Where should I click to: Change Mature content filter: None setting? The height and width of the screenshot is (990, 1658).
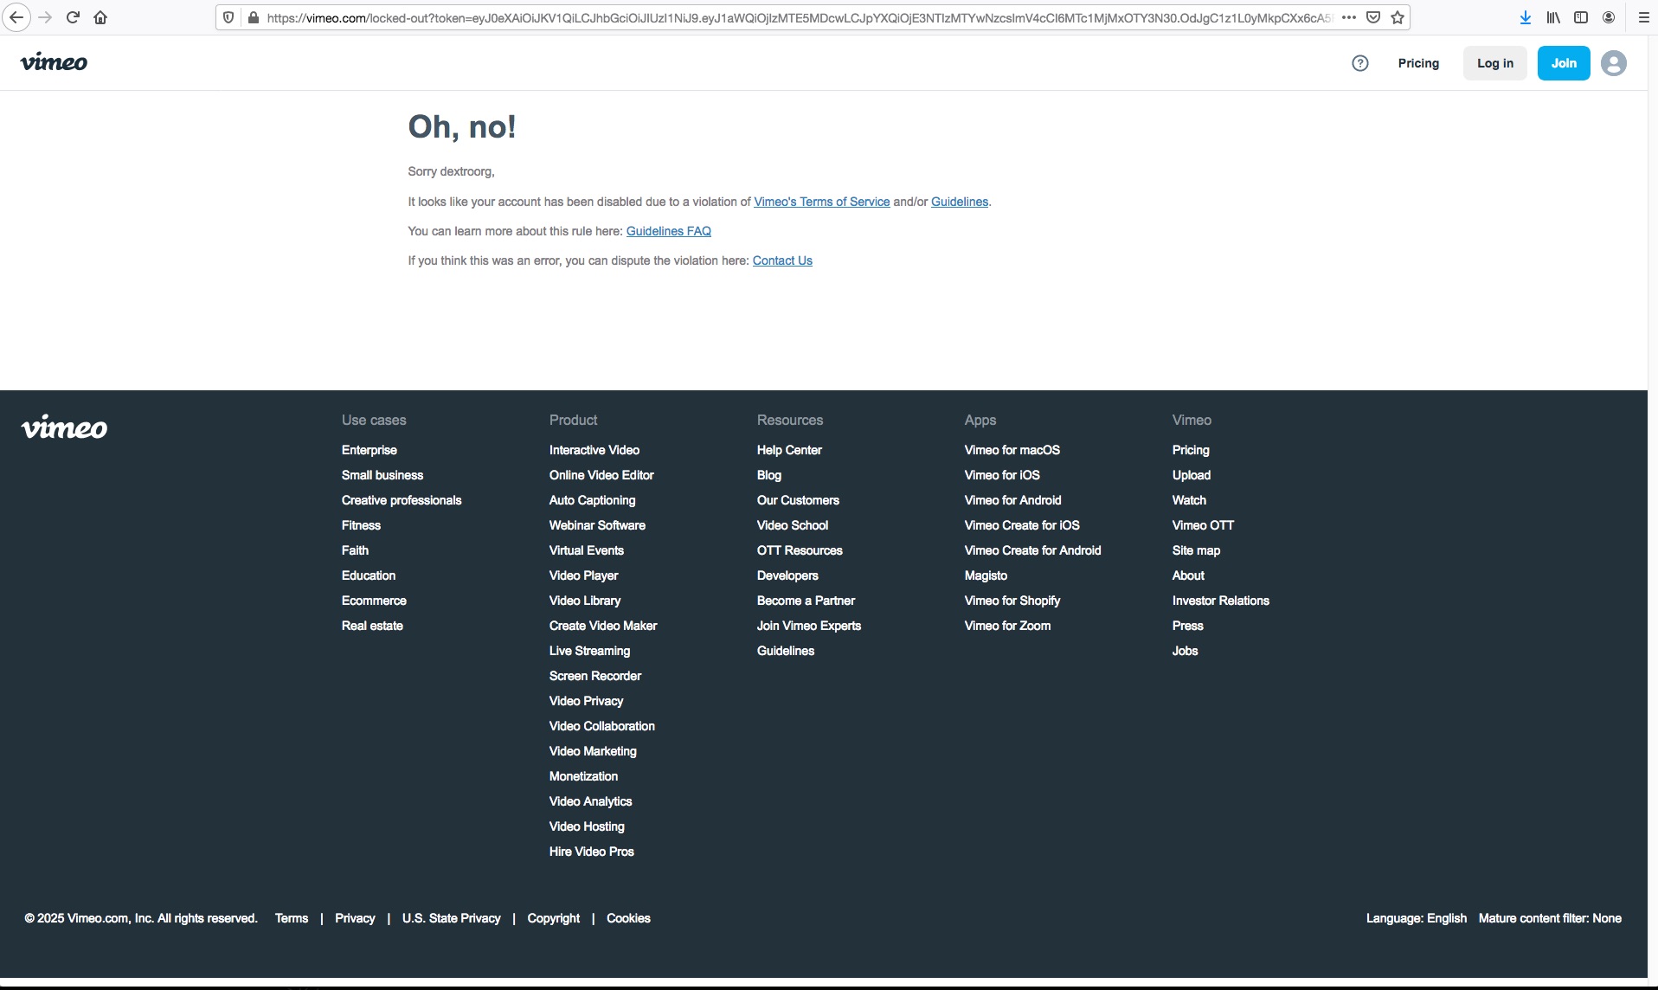point(1550,918)
